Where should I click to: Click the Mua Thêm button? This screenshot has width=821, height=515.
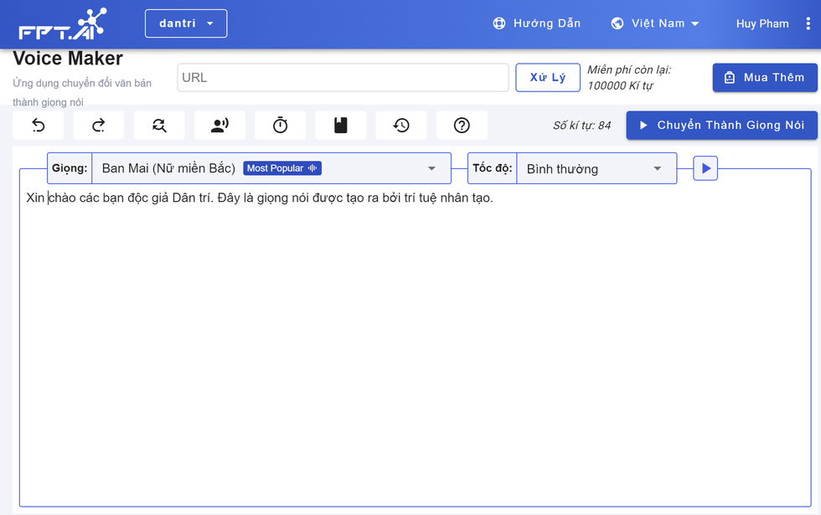click(764, 77)
